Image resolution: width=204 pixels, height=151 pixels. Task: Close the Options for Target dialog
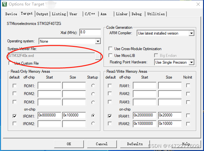point(198,4)
